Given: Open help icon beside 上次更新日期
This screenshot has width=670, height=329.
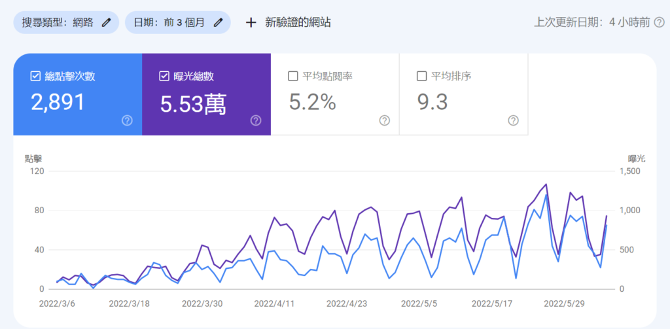Looking at the screenshot, I should [x=660, y=22].
